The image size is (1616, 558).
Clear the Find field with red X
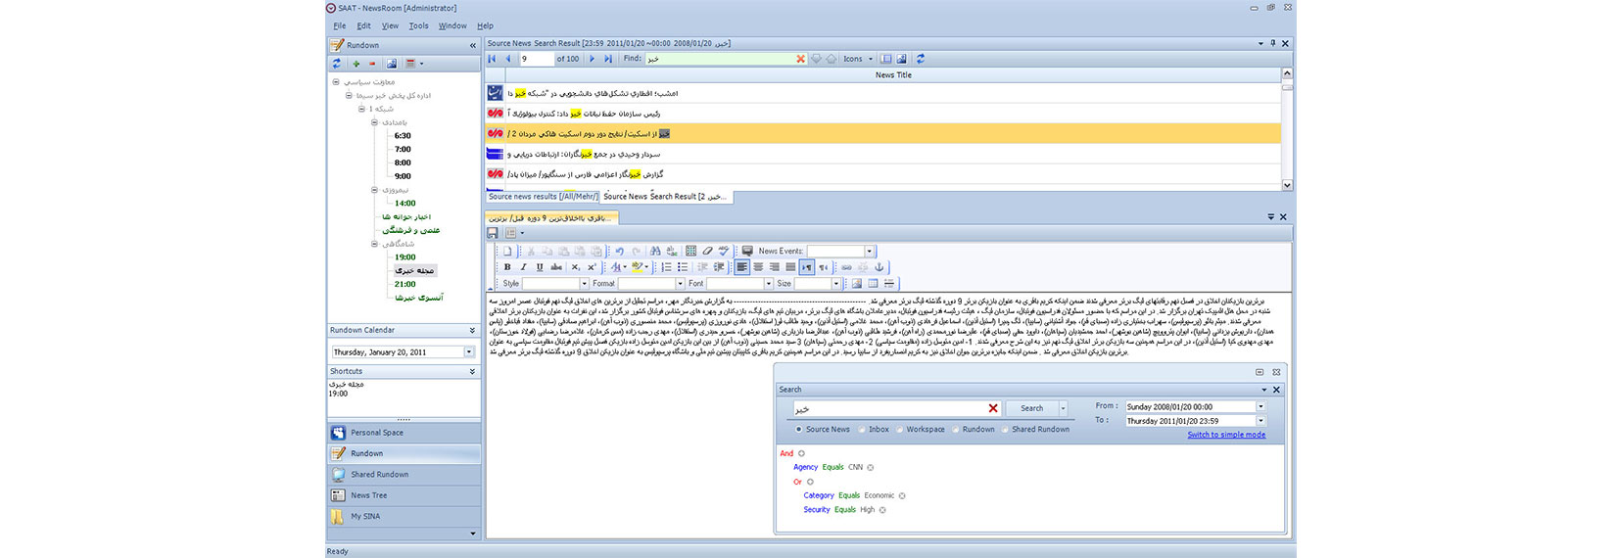[800, 59]
